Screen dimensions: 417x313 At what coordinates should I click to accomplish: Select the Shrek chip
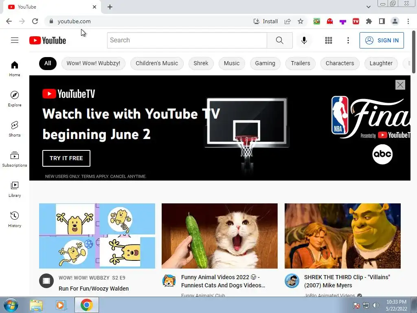pos(201,63)
